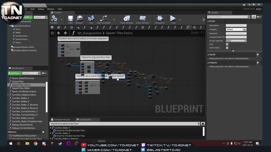
Task: Toggle the Pure checkbox
Action: [227, 44]
